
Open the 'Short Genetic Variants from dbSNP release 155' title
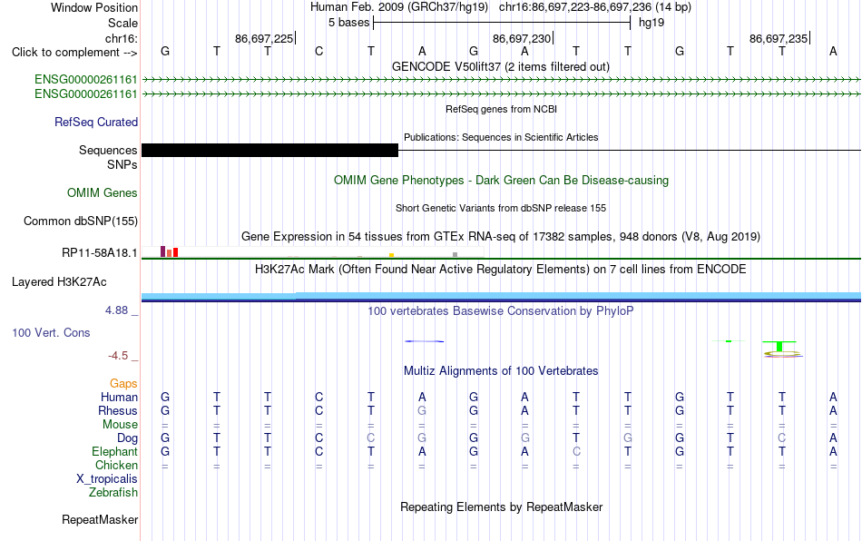point(501,208)
